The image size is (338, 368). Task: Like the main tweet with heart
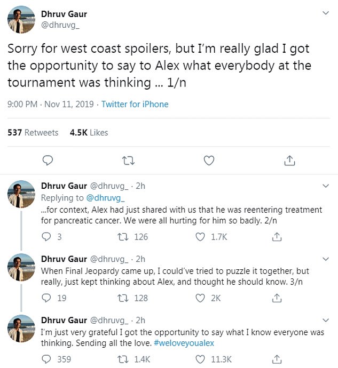tap(209, 160)
